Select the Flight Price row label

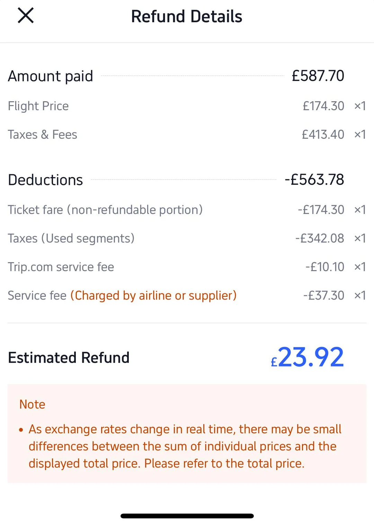click(x=38, y=106)
